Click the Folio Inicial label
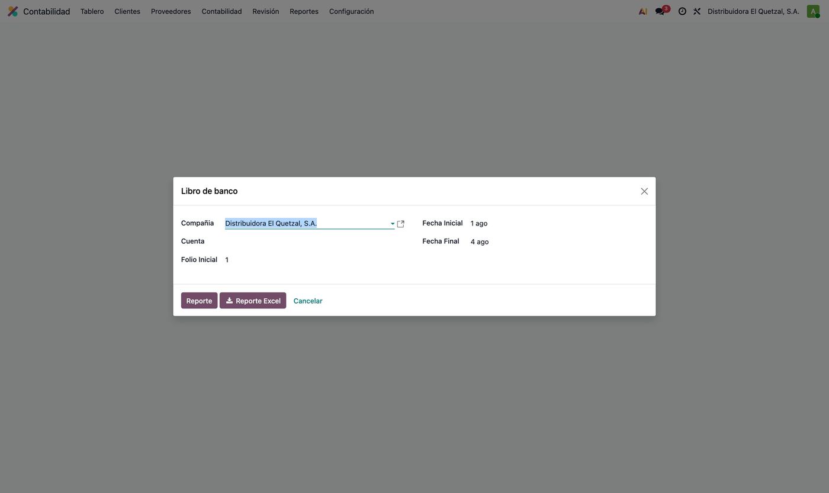This screenshot has width=829, height=493. tap(199, 259)
